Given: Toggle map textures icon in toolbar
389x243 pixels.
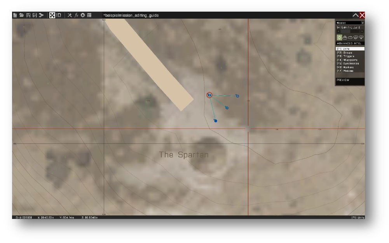Looking at the screenshot, I should pos(52,16).
